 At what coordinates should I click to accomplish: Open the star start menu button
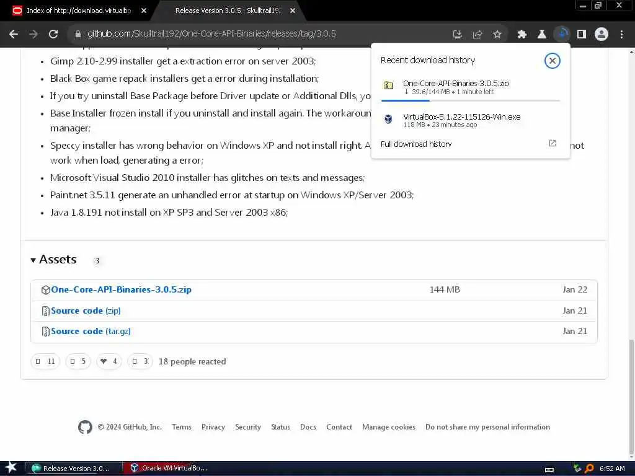point(11,468)
